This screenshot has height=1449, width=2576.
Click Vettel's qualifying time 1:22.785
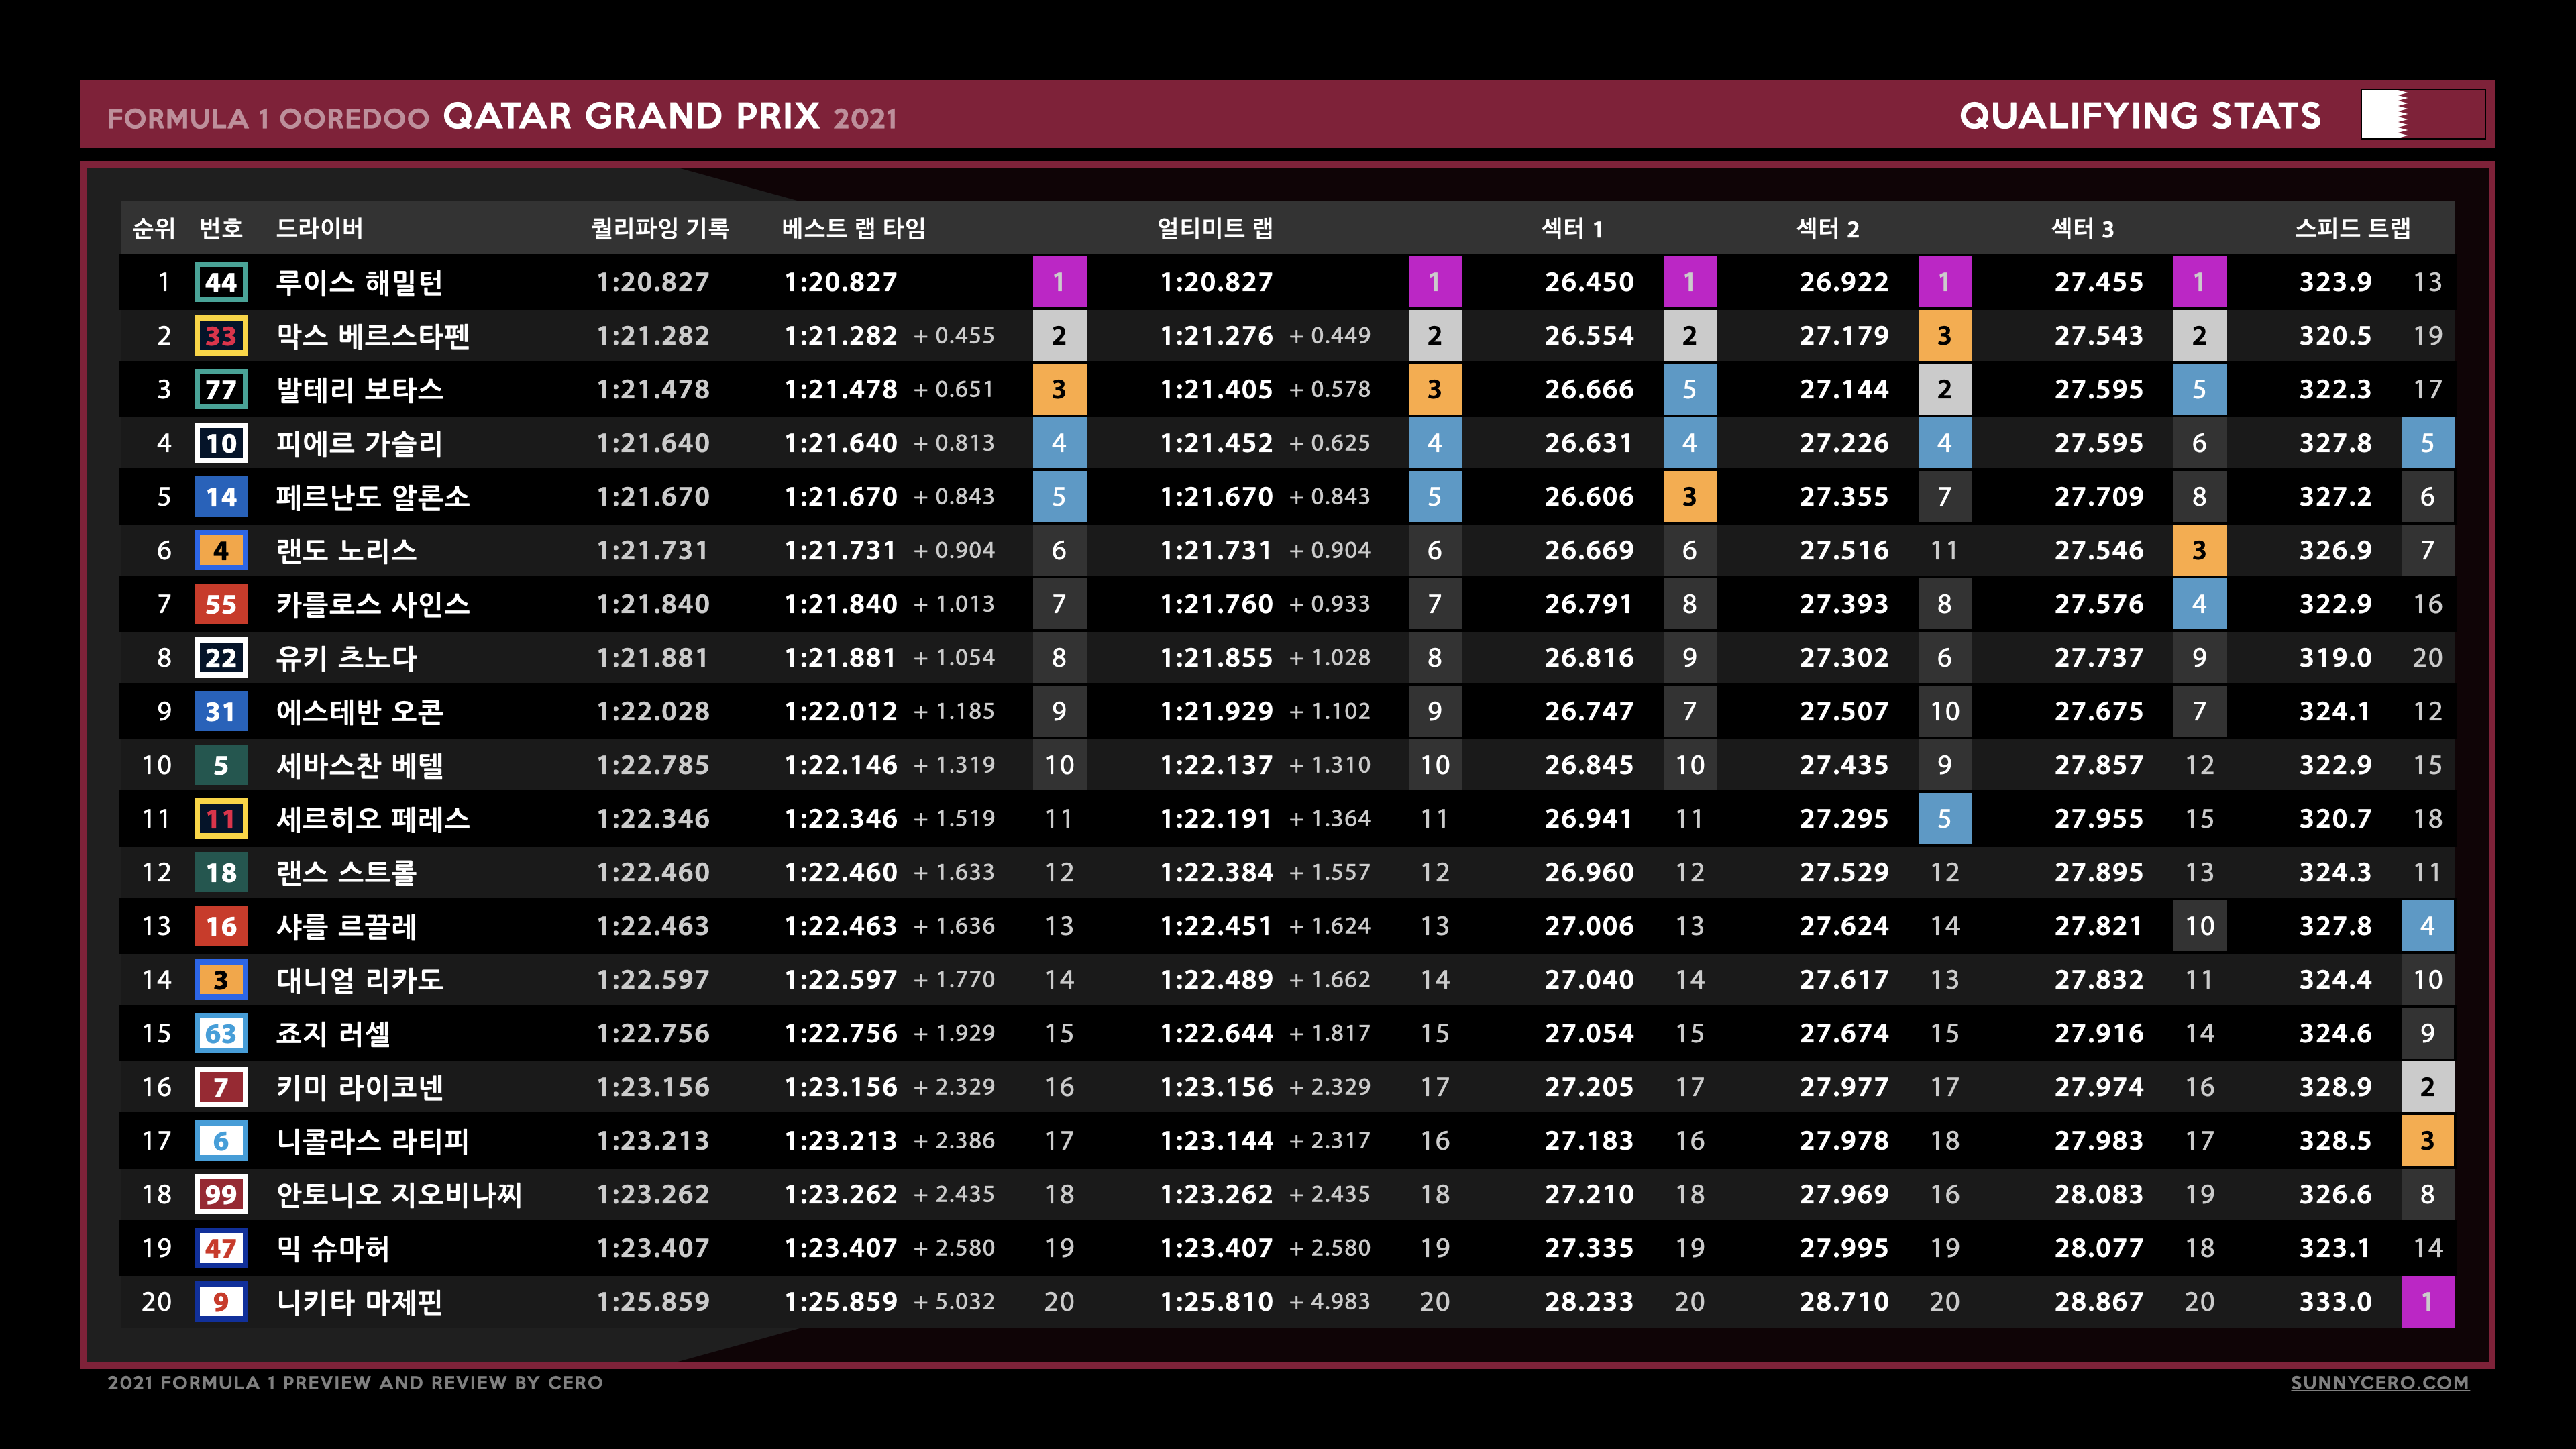pyautogui.click(x=653, y=765)
